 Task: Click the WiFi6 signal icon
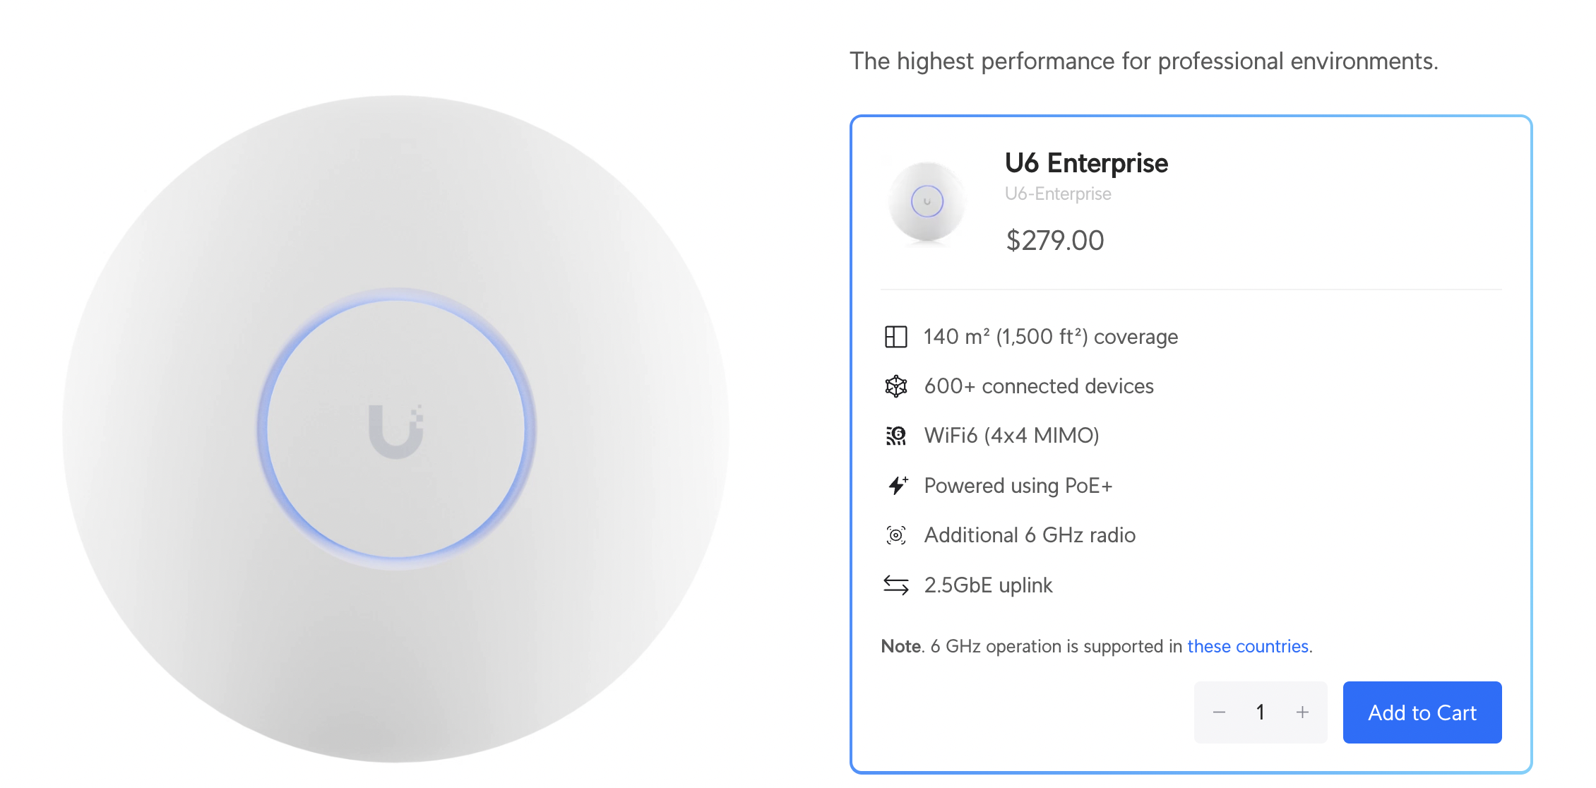[x=895, y=436]
